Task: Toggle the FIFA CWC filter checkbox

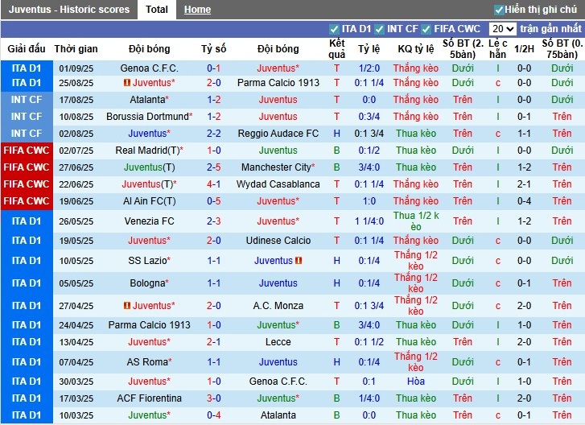Action: tap(427, 29)
